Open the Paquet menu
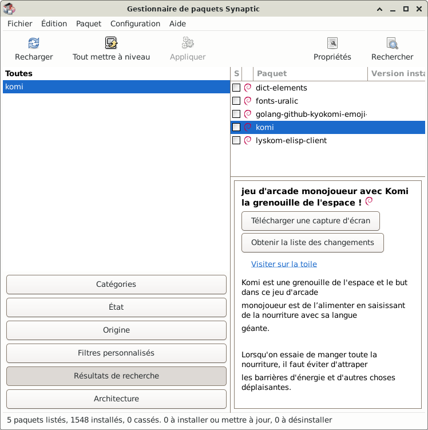Viewport: 428px width, 430px height. click(89, 23)
